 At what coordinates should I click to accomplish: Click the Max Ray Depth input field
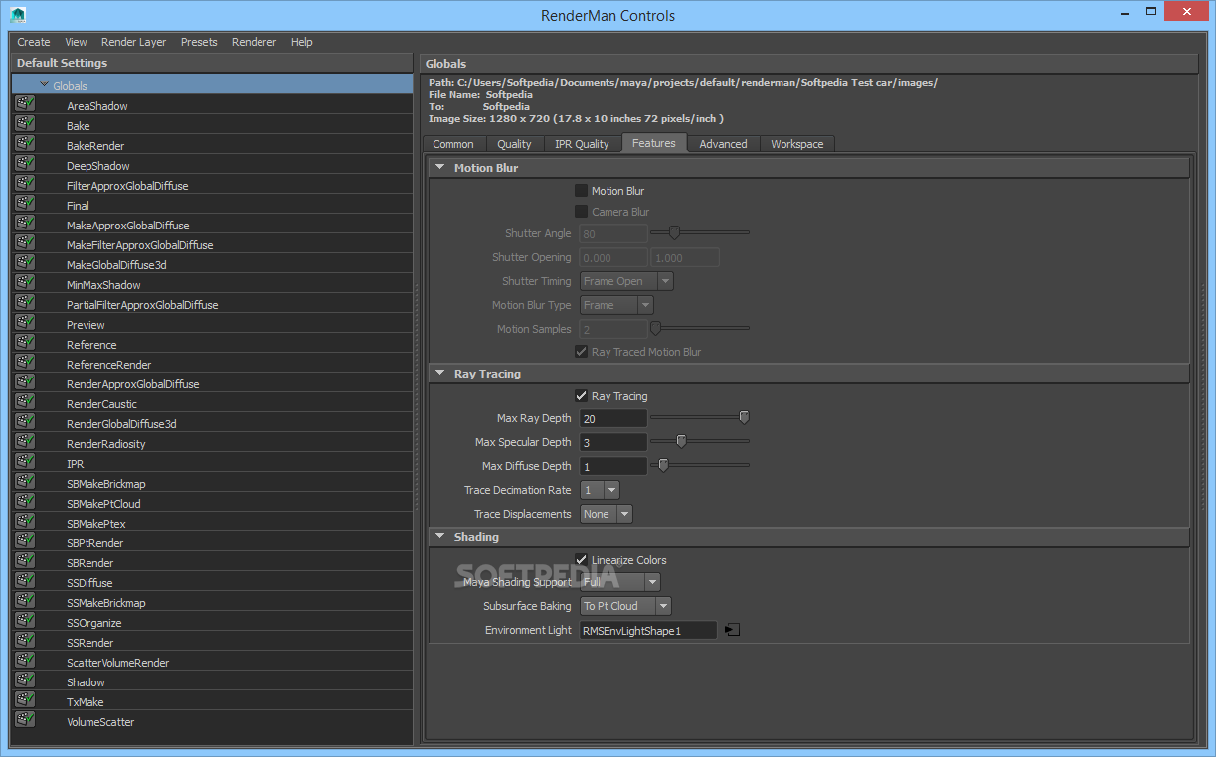tap(613, 418)
